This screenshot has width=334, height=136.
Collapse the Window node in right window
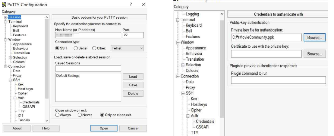point(178,42)
